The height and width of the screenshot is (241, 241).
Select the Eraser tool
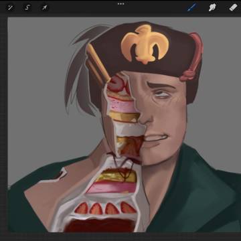pyautogui.click(x=233, y=7)
